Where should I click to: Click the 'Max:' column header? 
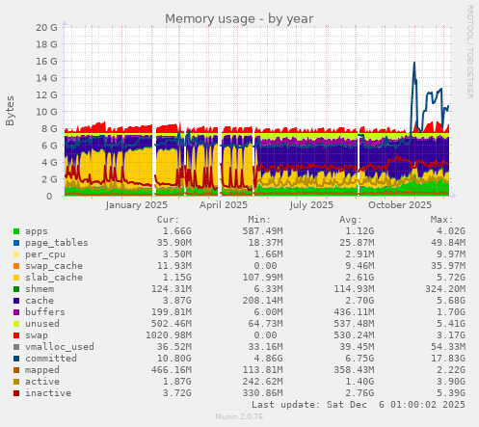441,220
